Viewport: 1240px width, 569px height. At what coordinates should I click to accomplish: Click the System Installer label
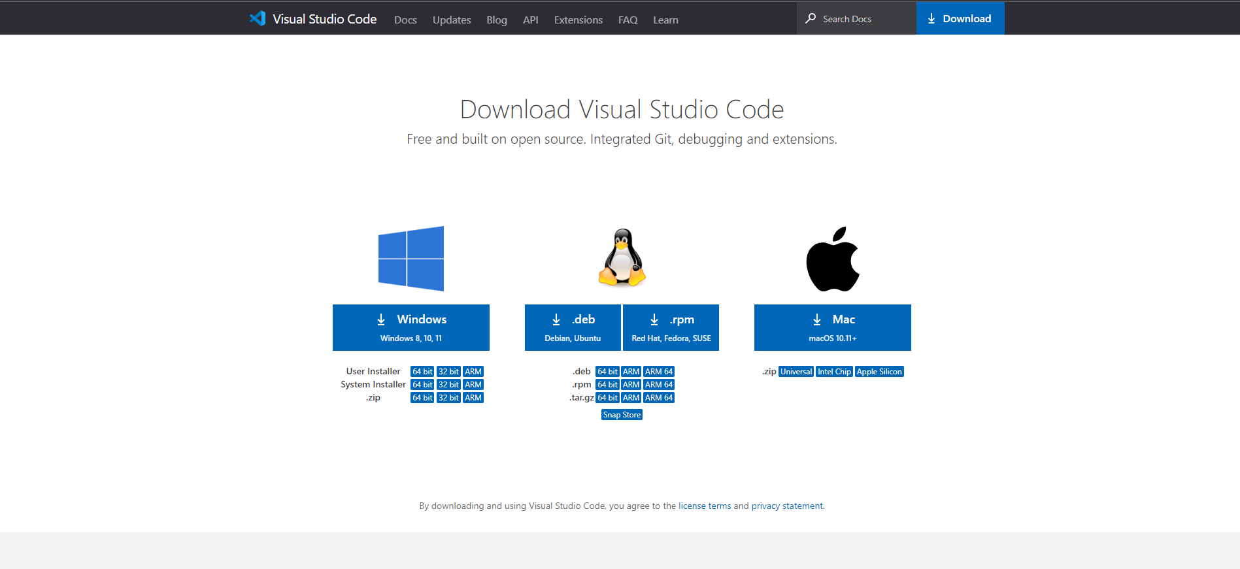pyautogui.click(x=373, y=385)
